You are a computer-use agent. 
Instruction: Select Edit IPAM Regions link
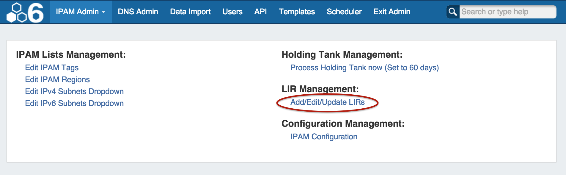(x=57, y=79)
